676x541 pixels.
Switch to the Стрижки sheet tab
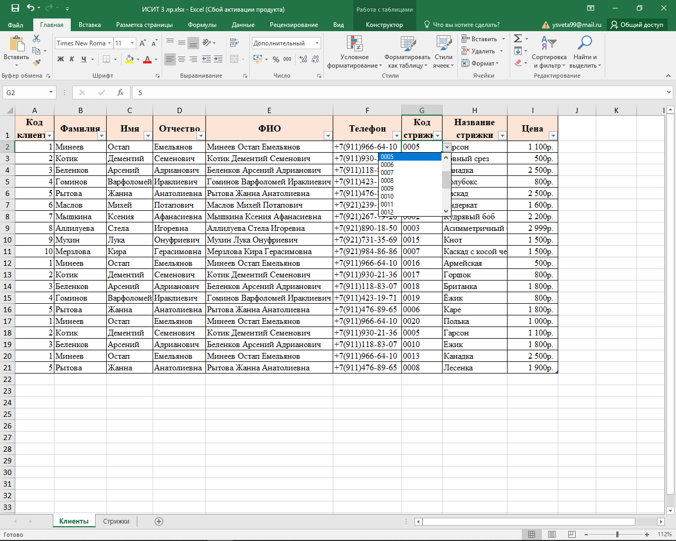[x=116, y=521]
